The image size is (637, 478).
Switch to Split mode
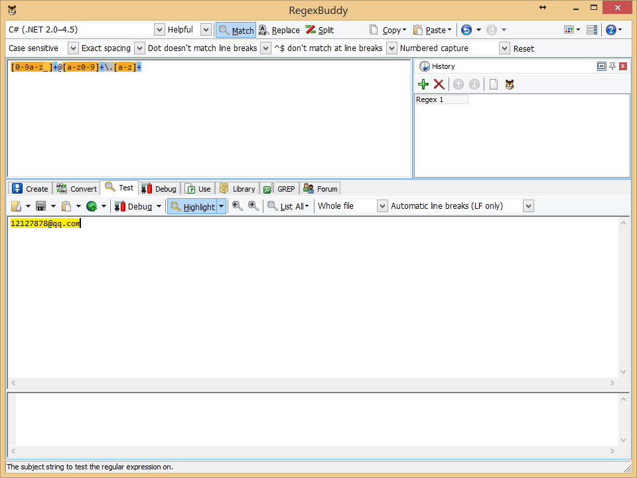click(x=320, y=30)
